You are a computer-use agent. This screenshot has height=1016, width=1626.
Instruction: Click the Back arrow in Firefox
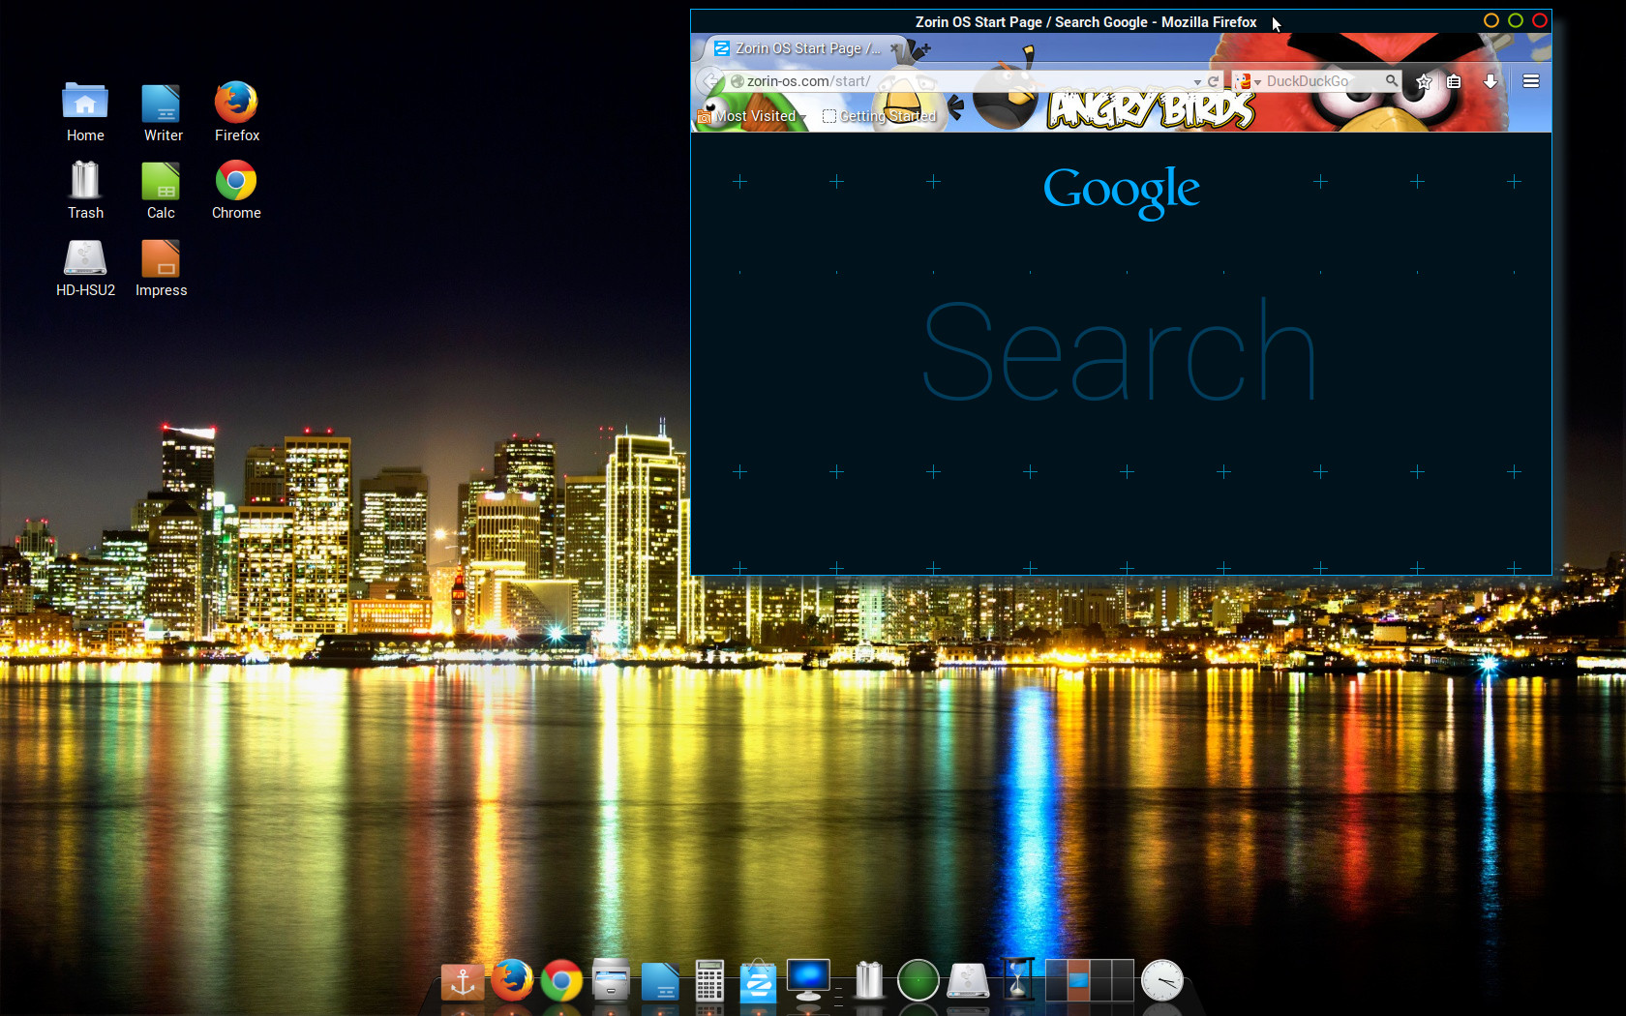tap(710, 81)
